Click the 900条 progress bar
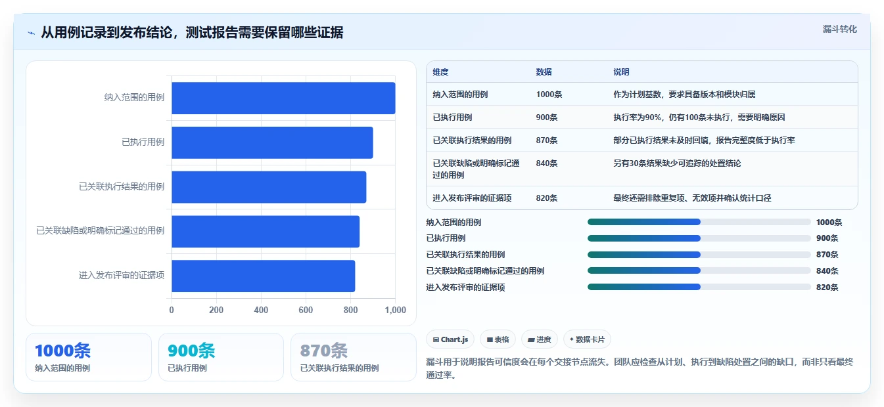The width and height of the screenshot is (884, 407). tap(699, 238)
